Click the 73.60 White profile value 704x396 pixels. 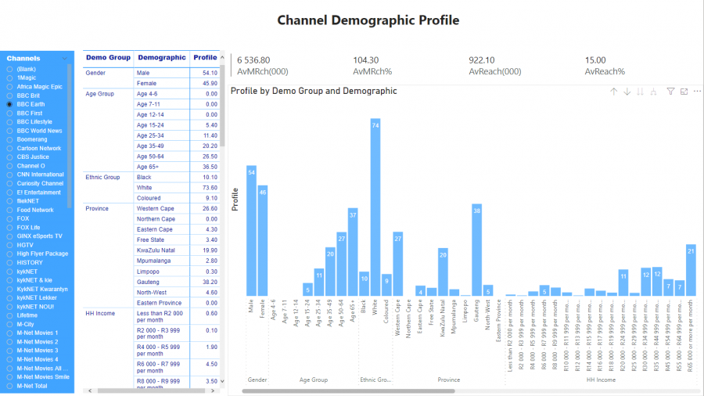pyautogui.click(x=210, y=188)
